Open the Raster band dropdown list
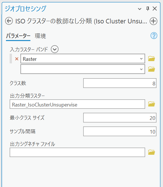 (x=141, y=59)
